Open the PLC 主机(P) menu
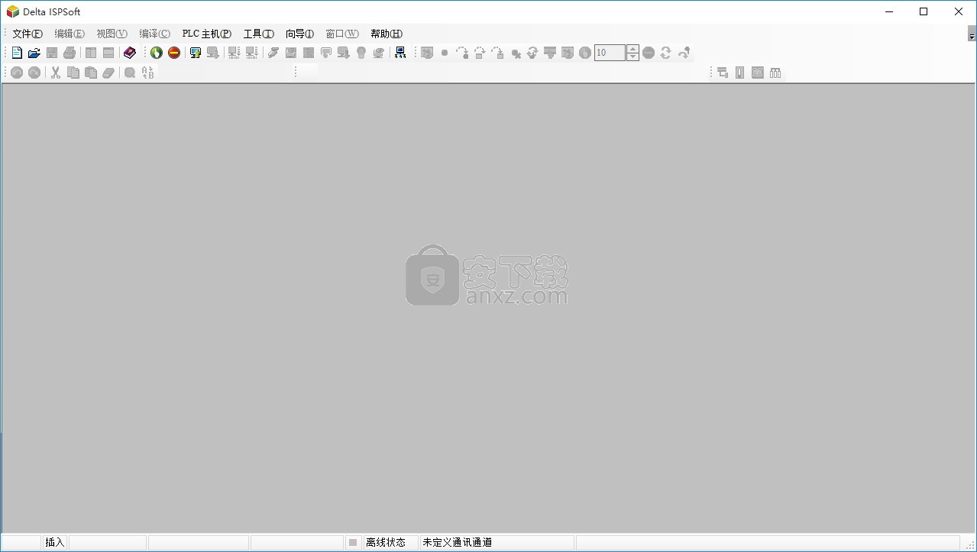This screenshot has height=552, width=977. (207, 34)
